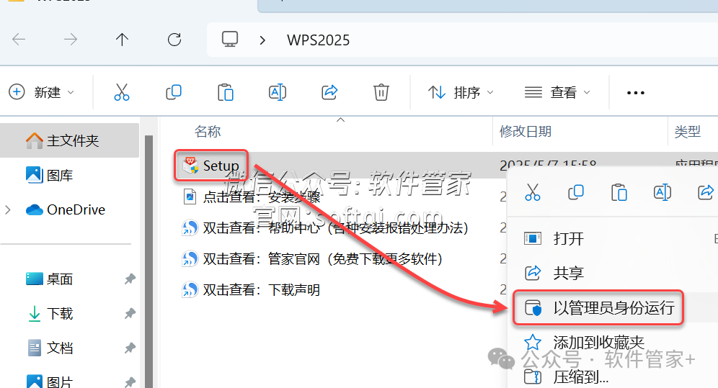Sort by the 名称 column header

coord(208,132)
